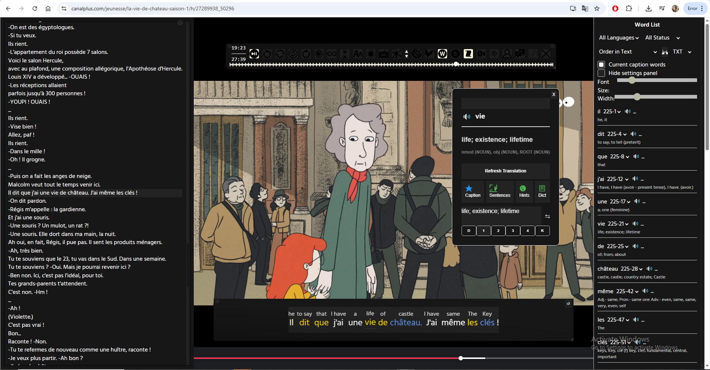Select status button 1 in popup
Viewport: 710px width, 370px height.
click(x=483, y=231)
